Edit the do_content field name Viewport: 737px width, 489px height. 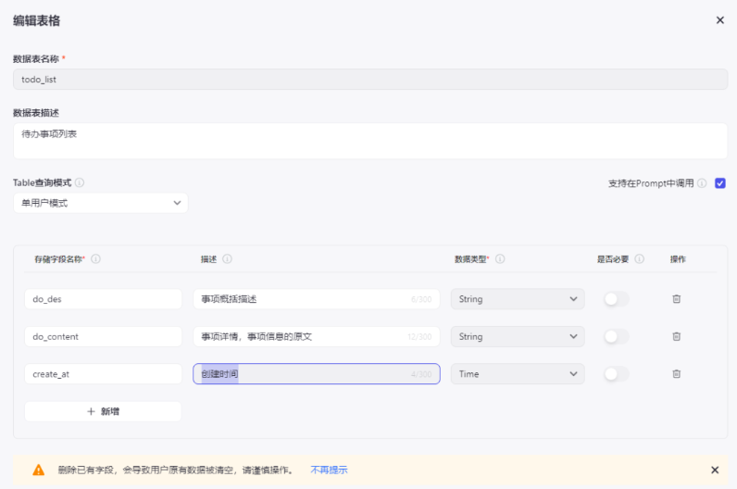point(104,337)
